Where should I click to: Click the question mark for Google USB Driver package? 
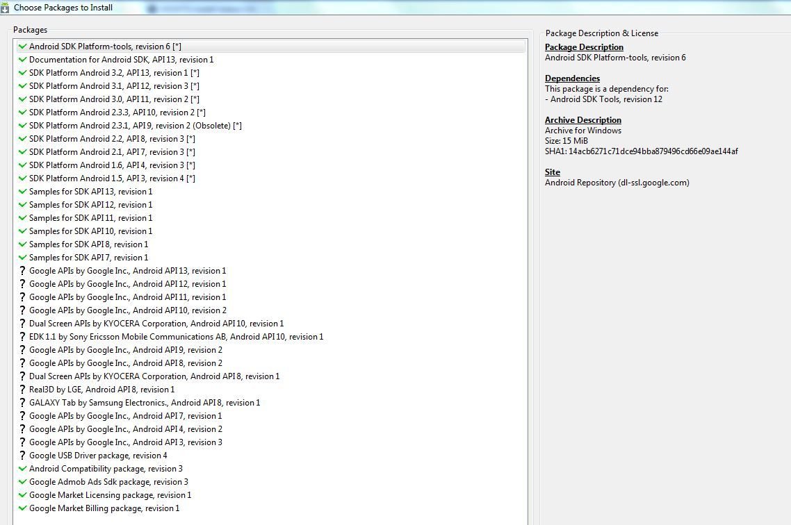[x=22, y=456]
